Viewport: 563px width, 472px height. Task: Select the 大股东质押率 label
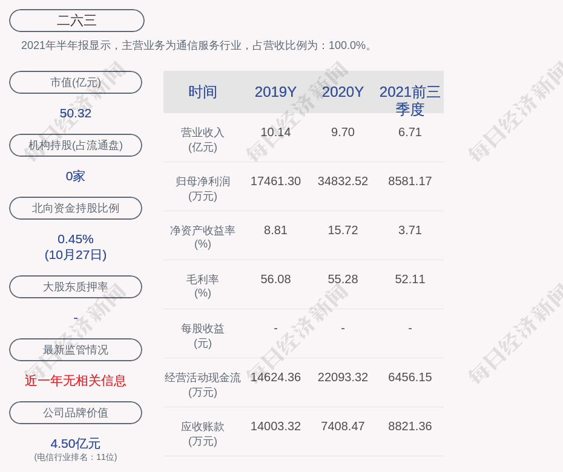click(75, 287)
